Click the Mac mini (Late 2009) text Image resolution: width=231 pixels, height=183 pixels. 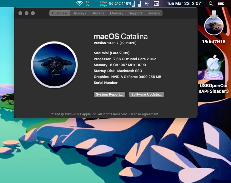[x=112, y=53]
